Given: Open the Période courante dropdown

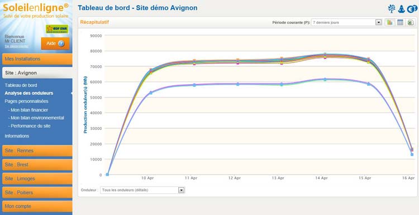Looking at the screenshot, I should point(346,22).
